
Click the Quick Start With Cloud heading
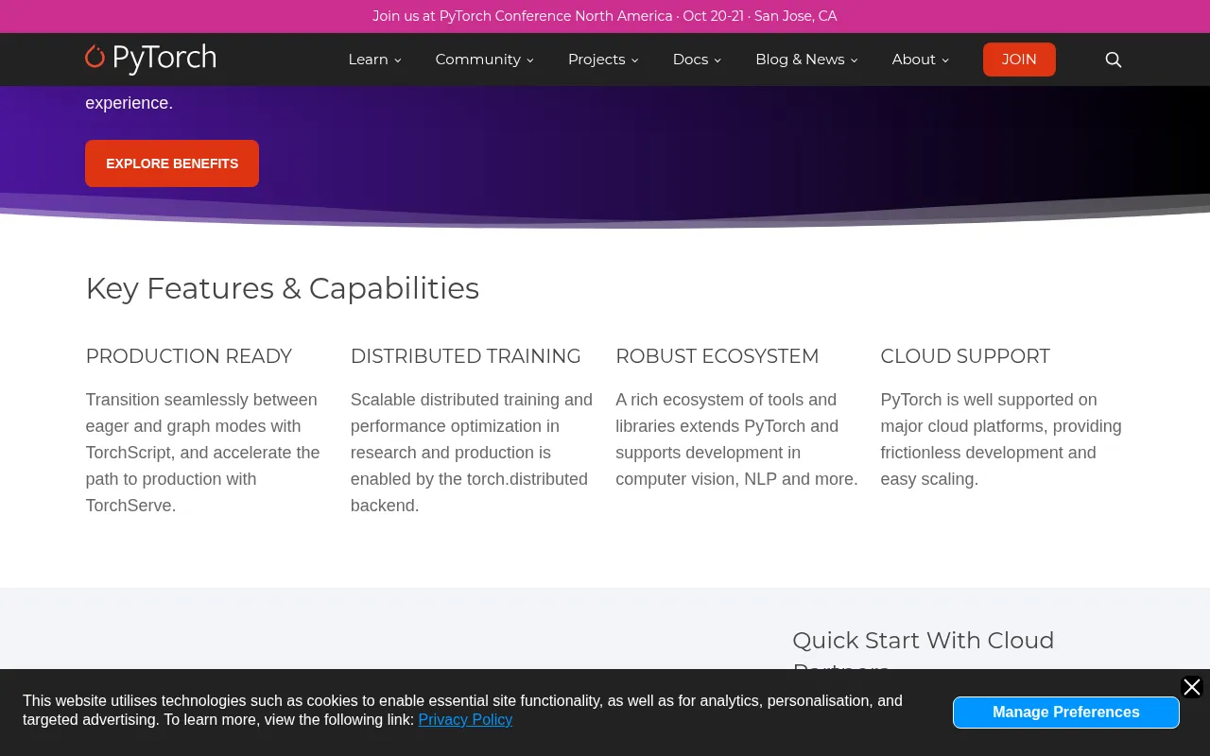pos(924,647)
